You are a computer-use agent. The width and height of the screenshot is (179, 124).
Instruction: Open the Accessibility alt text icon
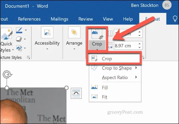pyautogui.click(x=47, y=32)
